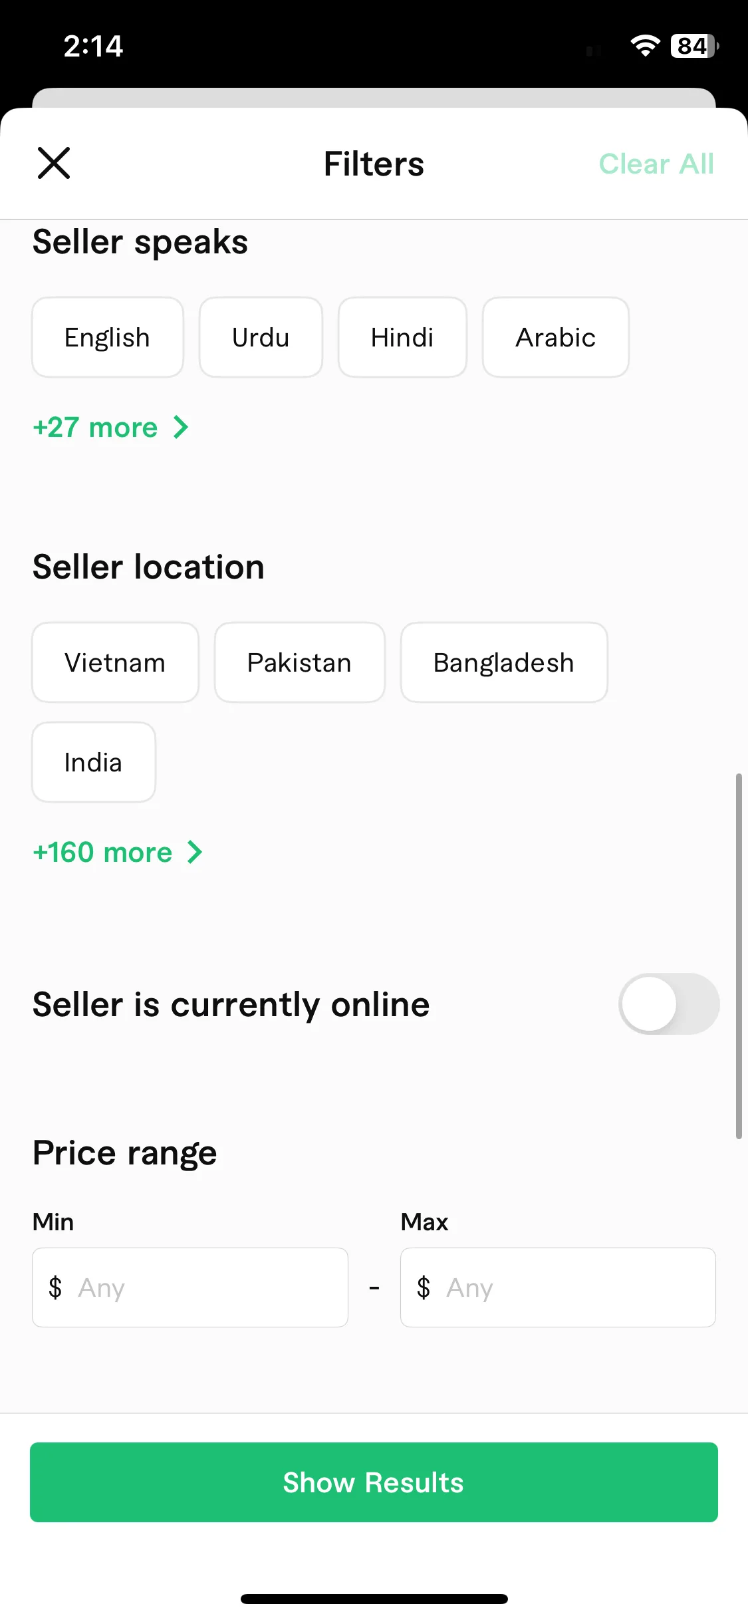
Task: Enable Seller is currently online switch
Action: (669, 1004)
